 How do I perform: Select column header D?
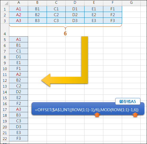[75, 3]
